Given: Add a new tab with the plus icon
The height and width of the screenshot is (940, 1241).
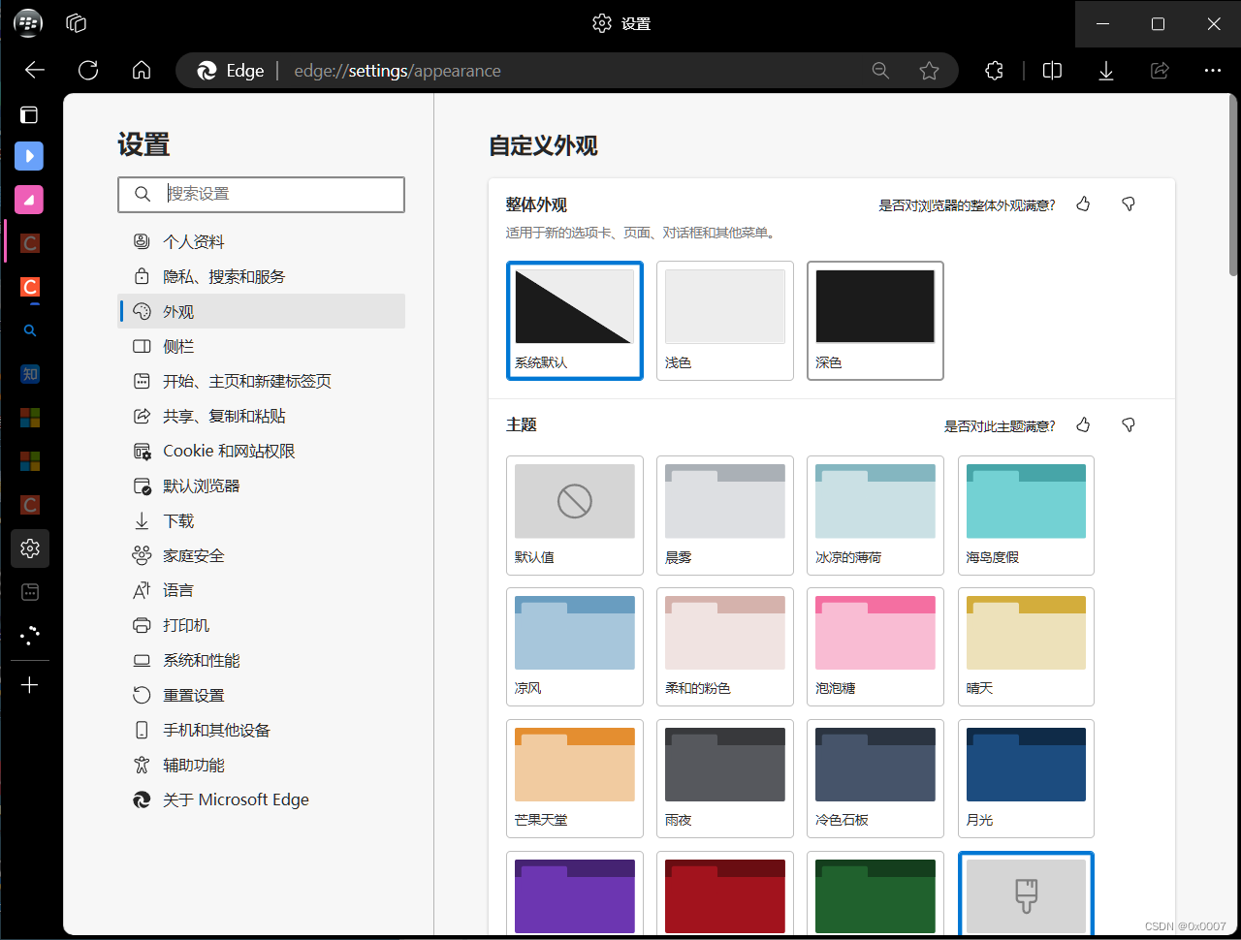Looking at the screenshot, I should 30,685.
